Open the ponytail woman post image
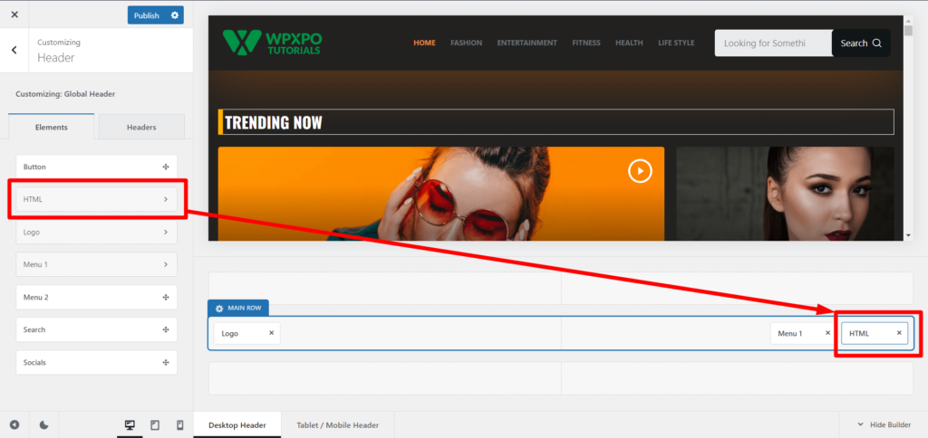The image size is (928, 438). tap(785, 194)
